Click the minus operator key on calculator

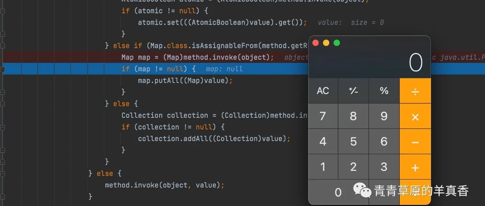pyautogui.click(x=415, y=142)
